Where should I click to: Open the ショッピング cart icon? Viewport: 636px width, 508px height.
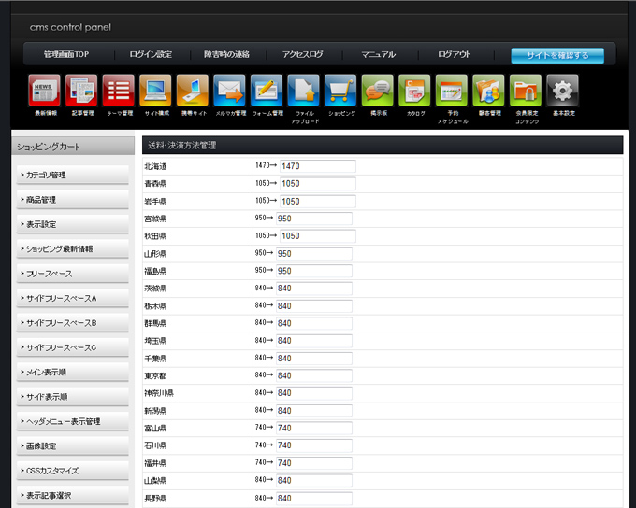tap(340, 92)
